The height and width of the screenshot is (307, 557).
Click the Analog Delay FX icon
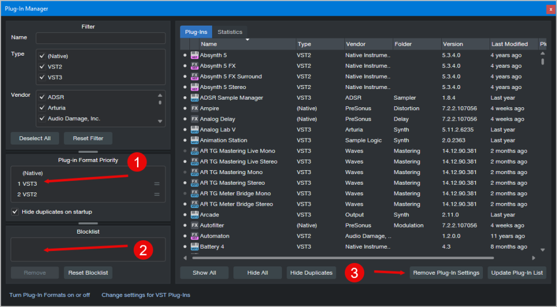coord(194,119)
